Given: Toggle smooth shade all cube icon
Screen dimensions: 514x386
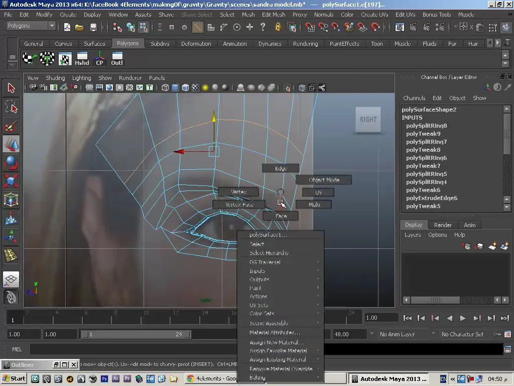Looking at the screenshot, I should (x=175, y=87).
